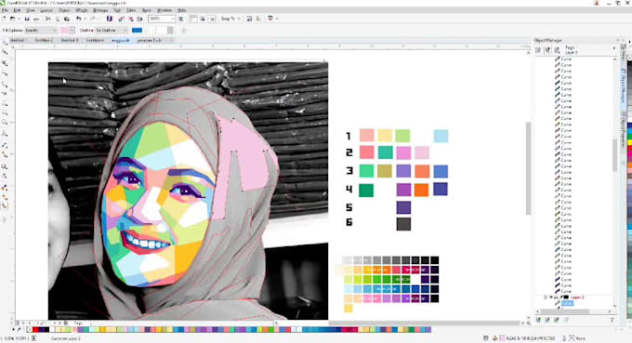Toggle Layer Manager View in Object Manager
Viewport: 632px width, 343px height.
(x=557, y=50)
